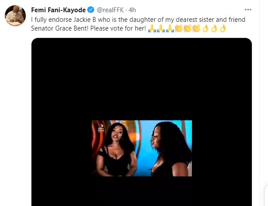The height and width of the screenshot is (206, 268).
Task: Select the last praying hands emoji
Action: coord(170,28)
